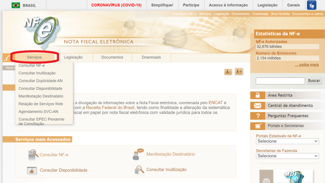Click the Portais e Secretarias window icon
Viewport: 325px width, 183px height.
click(258, 126)
